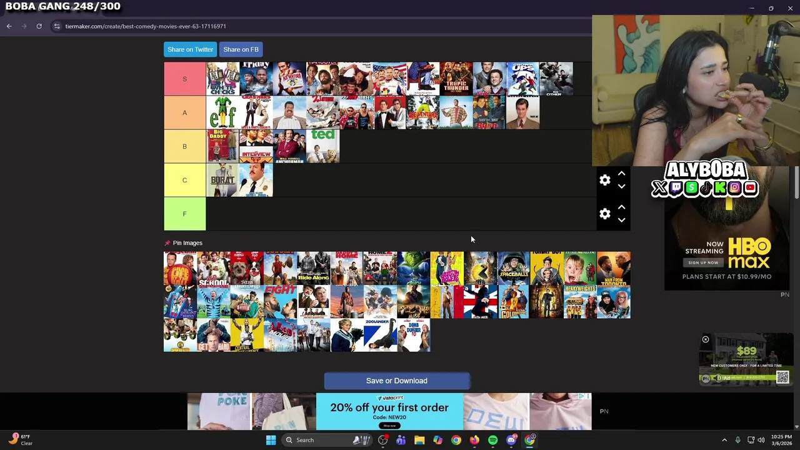Image resolution: width=800 pixels, height=450 pixels.
Task: Open Spotify from the taskbar
Action: coord(493,440)
